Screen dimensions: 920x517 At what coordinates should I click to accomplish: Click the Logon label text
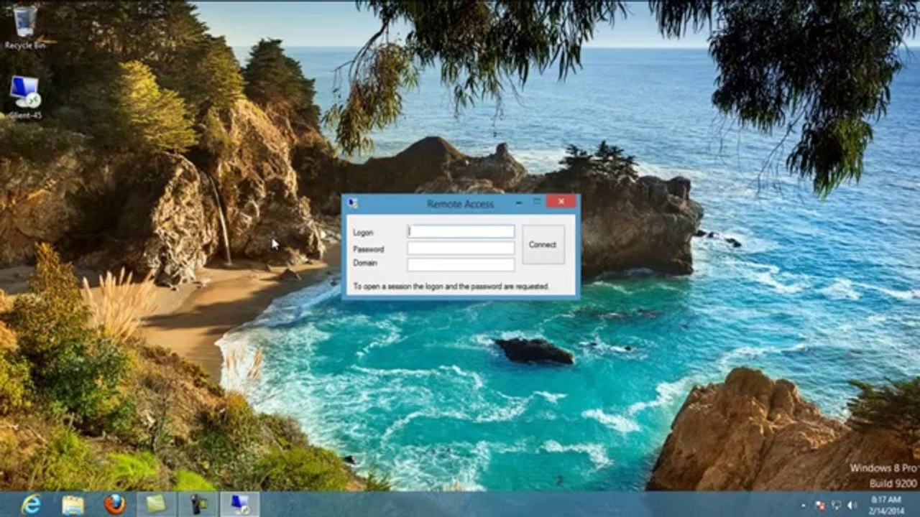click(x=363, y=233)
